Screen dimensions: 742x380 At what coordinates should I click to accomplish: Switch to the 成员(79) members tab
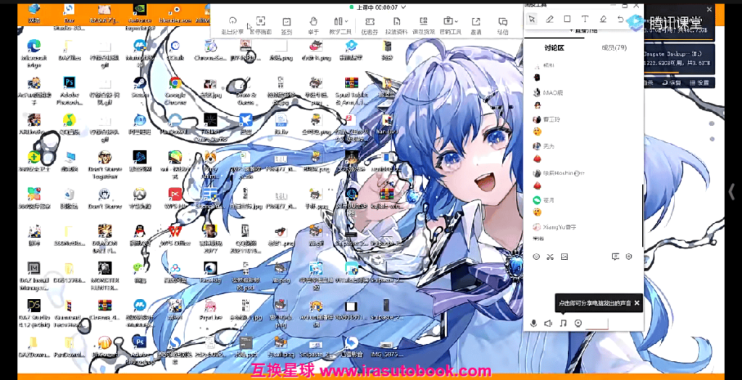614,48
